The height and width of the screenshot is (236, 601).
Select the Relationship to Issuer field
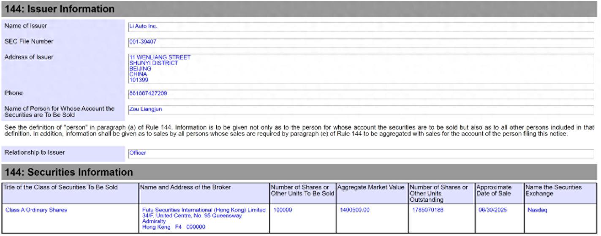[x=361, y=153]
